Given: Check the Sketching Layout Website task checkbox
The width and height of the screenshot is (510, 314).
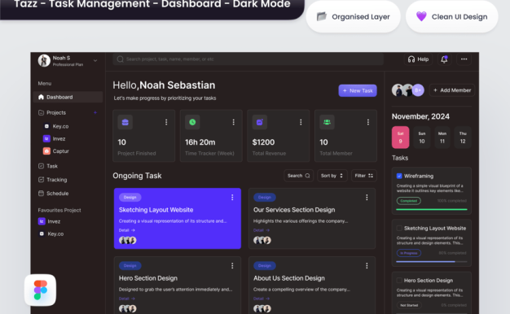Looking at the screenshot, I should pyautogui.click(x=399, y=229).
